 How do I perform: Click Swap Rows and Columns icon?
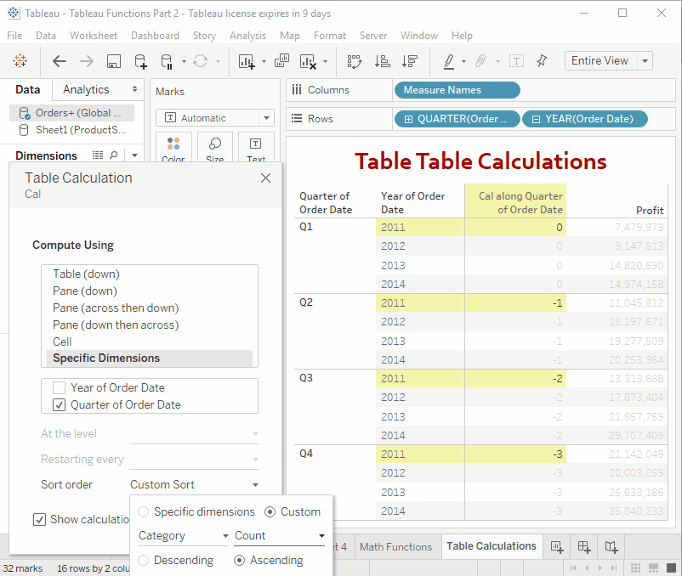click(x=355, y=61)
